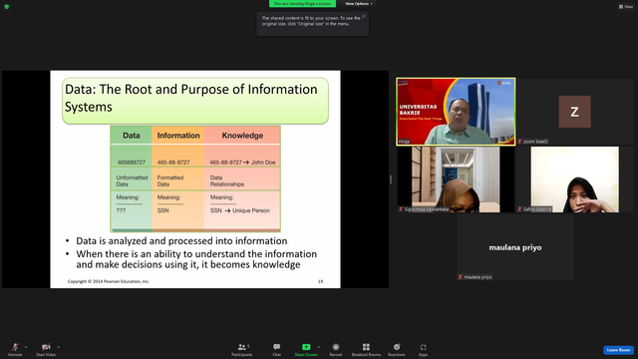Click the 'Knowledge' column header on slide
The height and width of the screenshot is (359, 638).
tap(242, 136)
